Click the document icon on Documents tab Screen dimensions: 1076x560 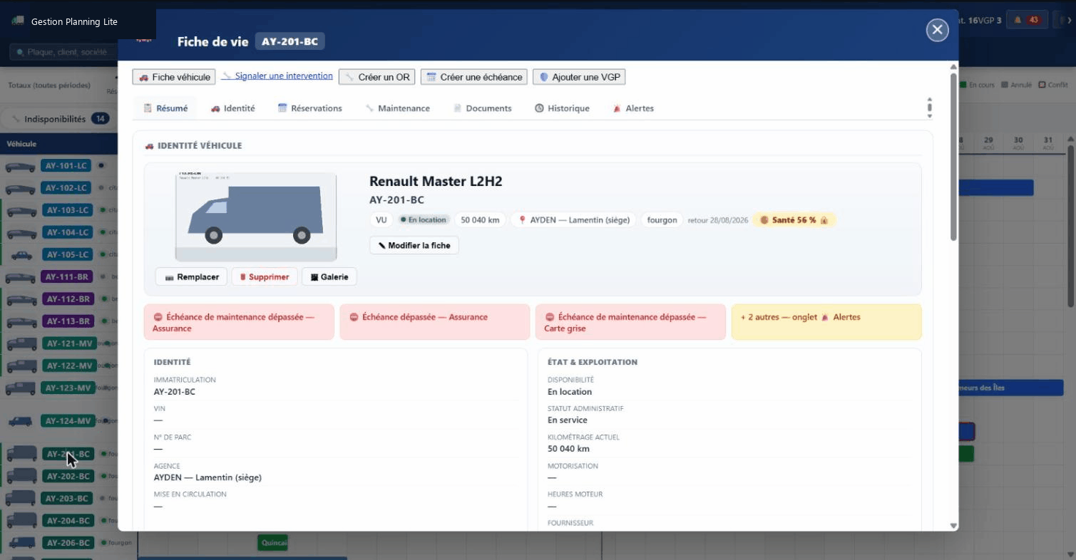click(x=458, y=108)
